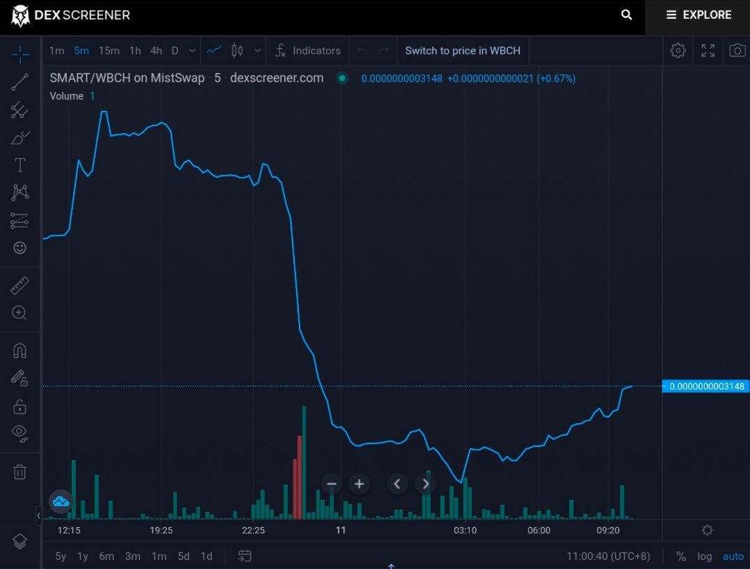Open the EXPLORE hamburger menu
The width and height of the screenshot is (750, 569).
698,15
